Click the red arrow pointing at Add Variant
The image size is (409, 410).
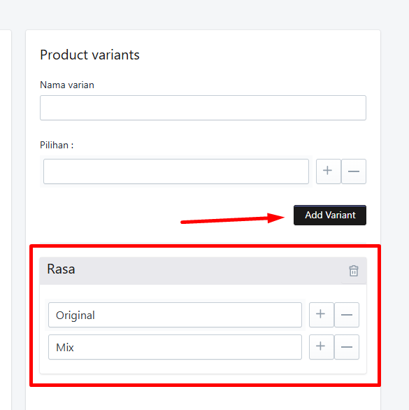(232, 218)
